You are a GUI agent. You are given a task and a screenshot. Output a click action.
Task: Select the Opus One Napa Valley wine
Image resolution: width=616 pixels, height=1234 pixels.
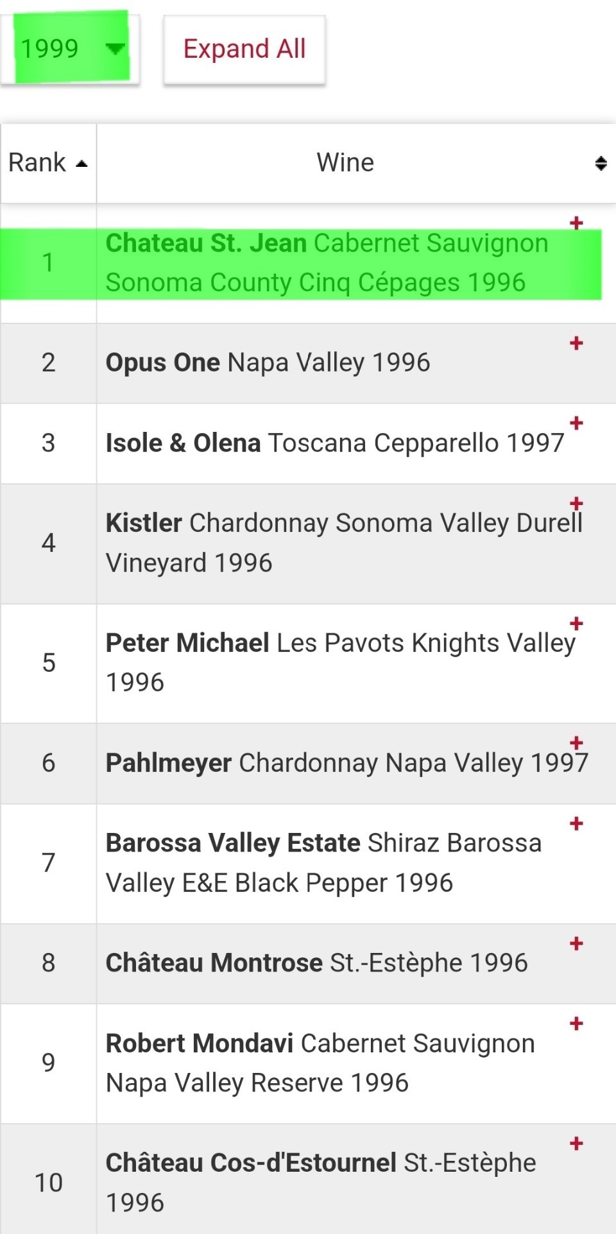tap(268, 363)
